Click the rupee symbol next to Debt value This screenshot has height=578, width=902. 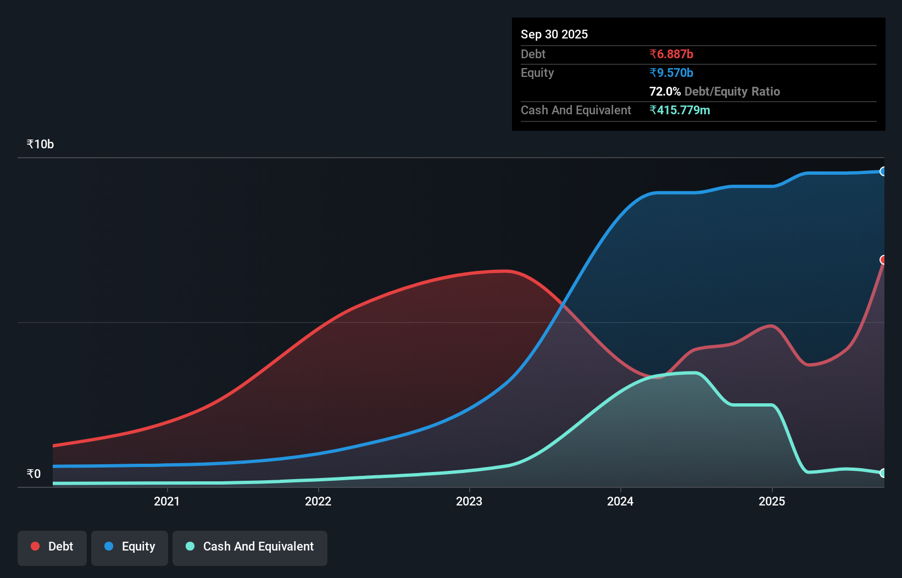(x=653, y=54)
